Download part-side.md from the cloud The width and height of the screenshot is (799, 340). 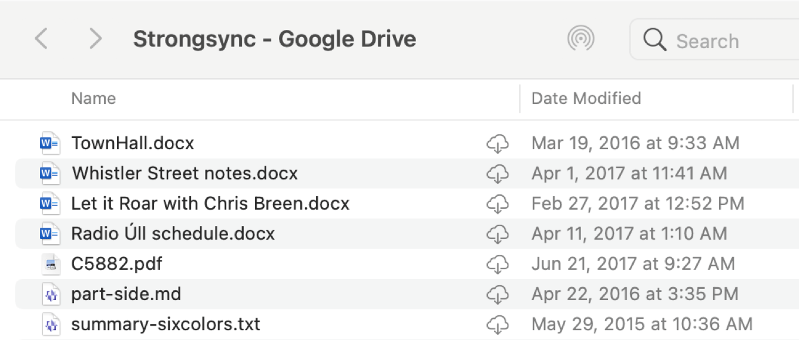click(x=497, y=294)
